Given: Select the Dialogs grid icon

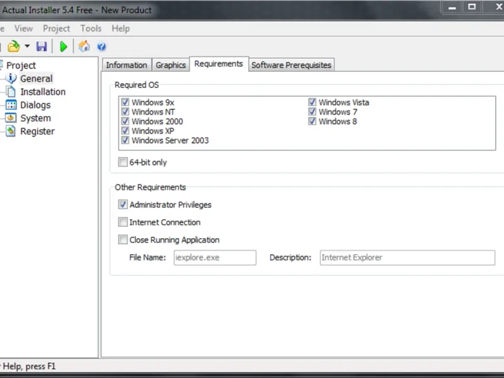Looking at the screenshot, I should tap(11, 105).
